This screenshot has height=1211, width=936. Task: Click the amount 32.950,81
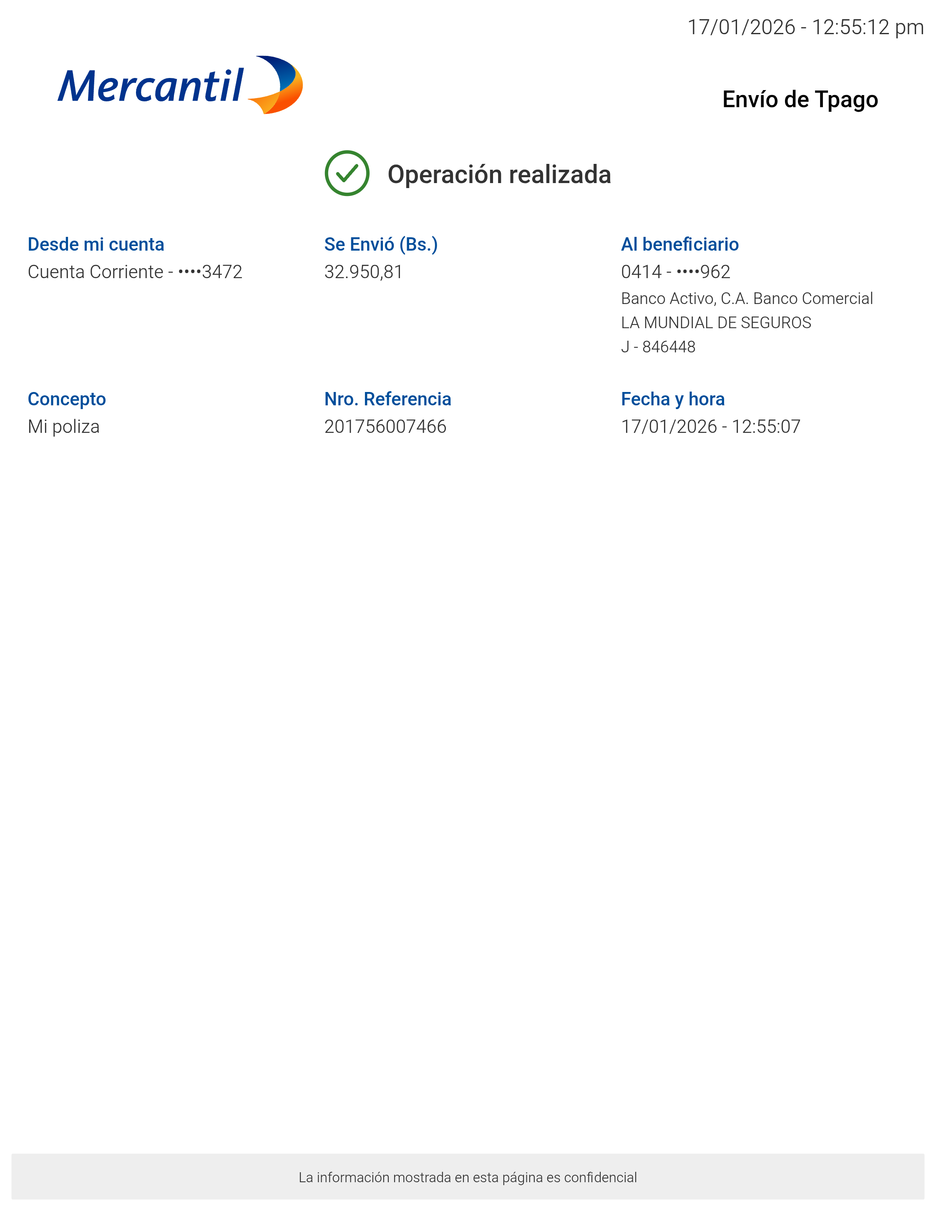coord(363,272)
